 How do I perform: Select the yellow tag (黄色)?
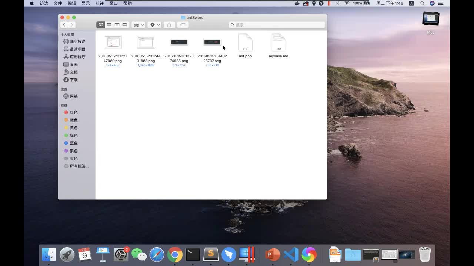click(x=71, y=128)
